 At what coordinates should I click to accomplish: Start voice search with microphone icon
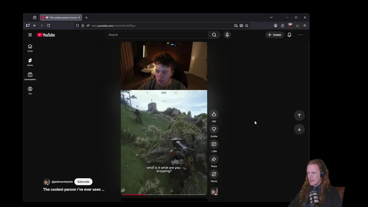[x=227, y=35]
